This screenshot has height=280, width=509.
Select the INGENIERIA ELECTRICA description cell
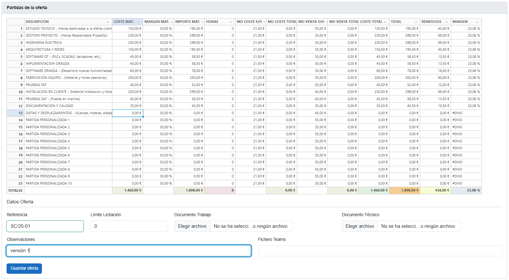pos(68,43)
